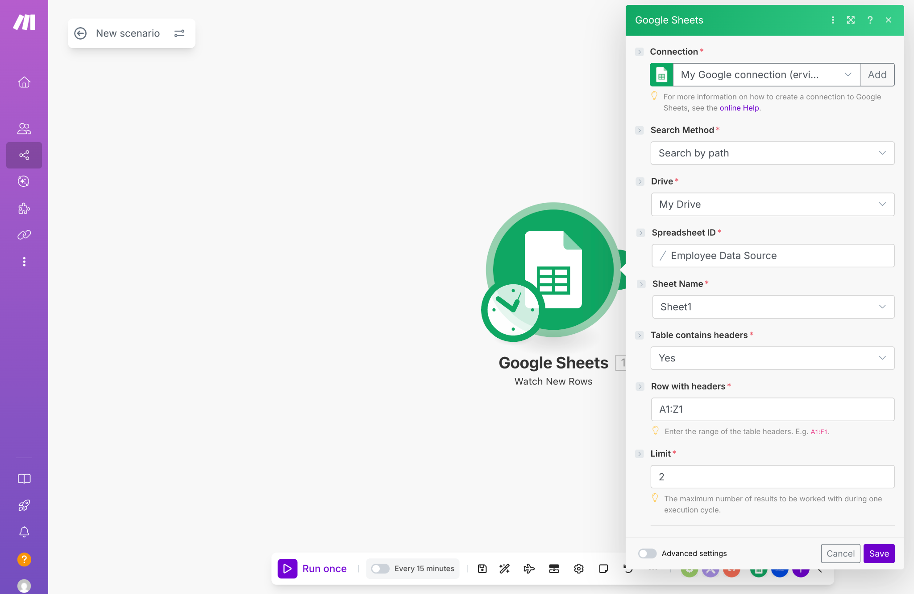Edit the Limit value input field
The height and width of the screenshot is (594, 914).
point(772,476)
